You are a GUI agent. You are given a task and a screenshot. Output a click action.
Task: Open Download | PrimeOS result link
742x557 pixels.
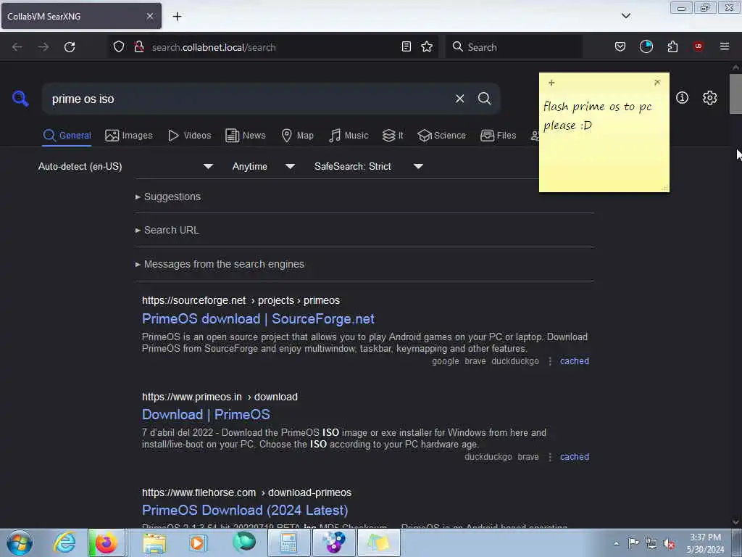[206, 414]
